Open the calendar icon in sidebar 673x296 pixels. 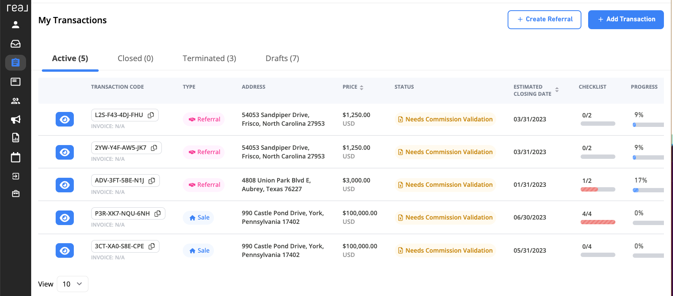click(15, 157)
